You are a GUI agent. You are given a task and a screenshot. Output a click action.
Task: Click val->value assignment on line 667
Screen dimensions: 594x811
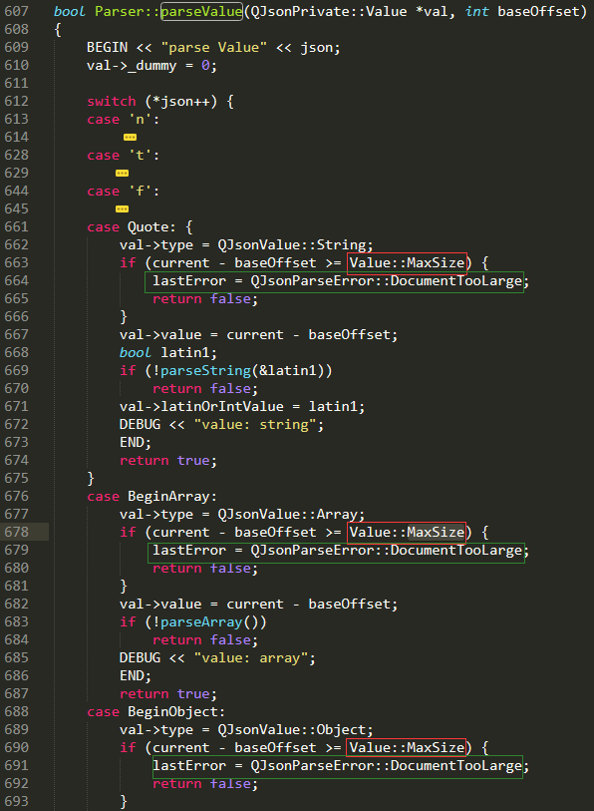(258, 334)
